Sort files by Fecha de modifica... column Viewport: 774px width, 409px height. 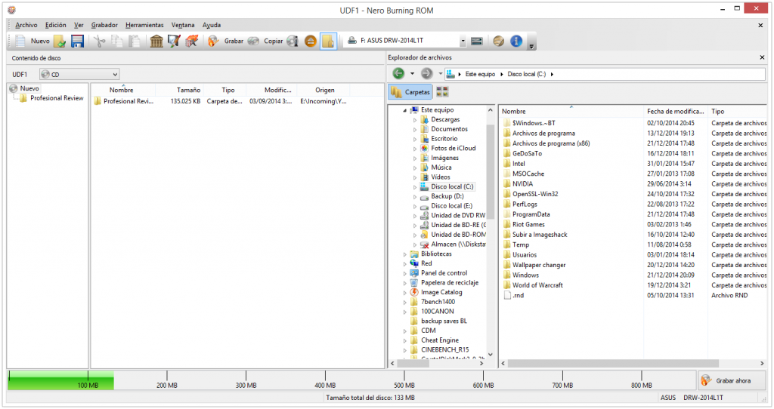pos(675,112)
